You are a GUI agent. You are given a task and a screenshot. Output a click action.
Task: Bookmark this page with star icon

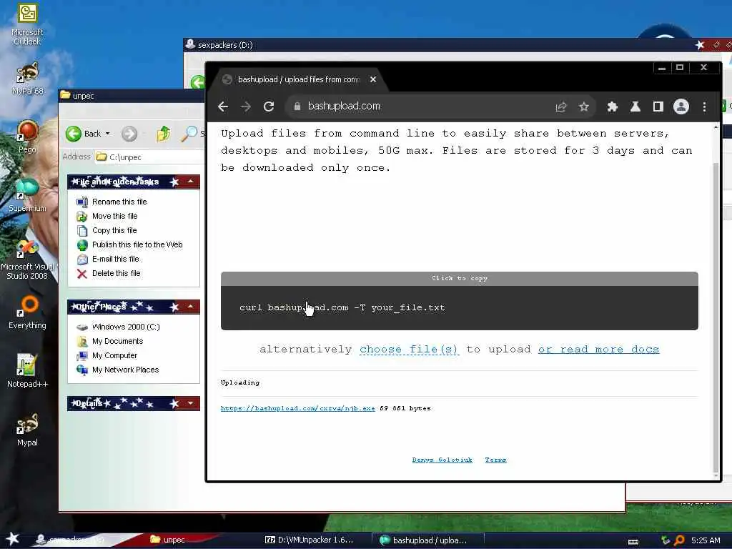point(583,107)
